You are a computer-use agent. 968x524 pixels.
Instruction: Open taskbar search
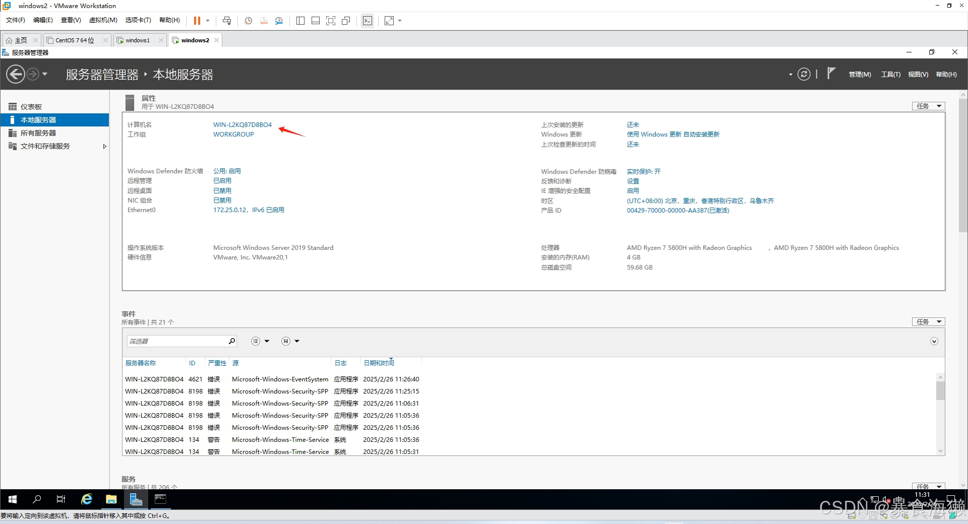[x=37, y=499]
